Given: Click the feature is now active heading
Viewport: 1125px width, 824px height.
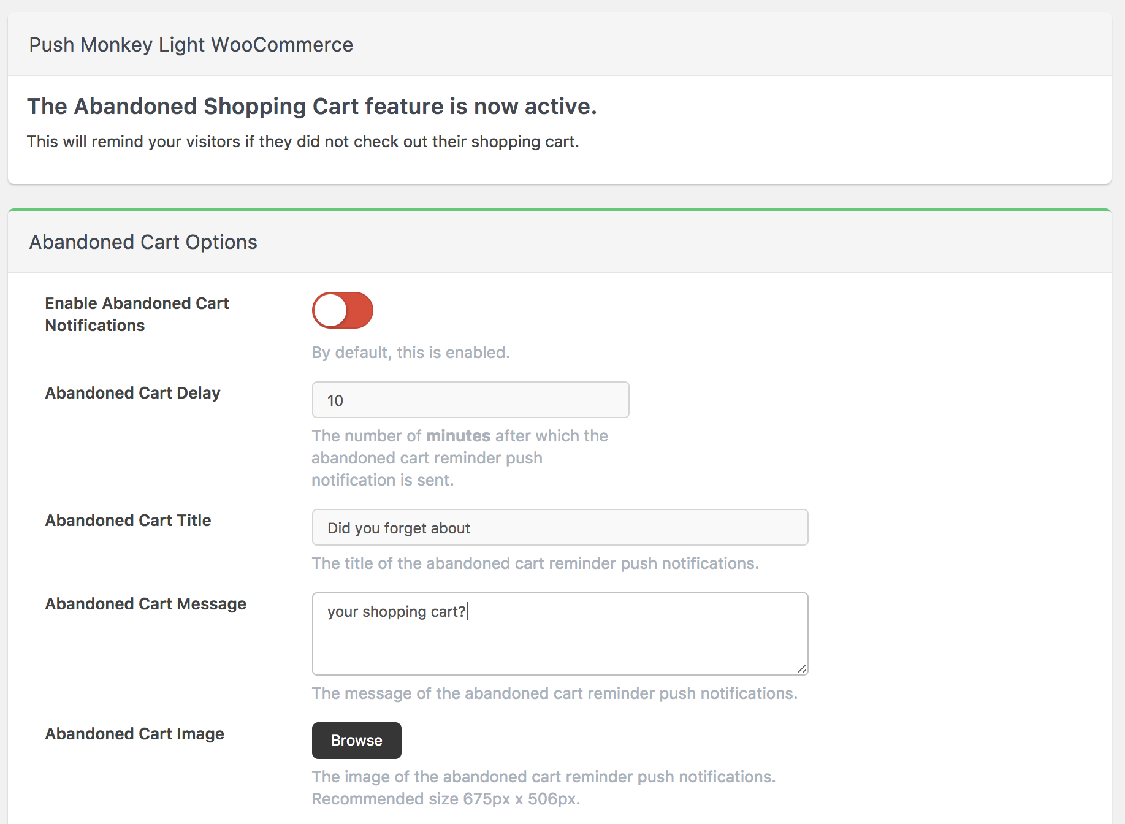Looking at the screenshot, I should [x=312, y=107].
